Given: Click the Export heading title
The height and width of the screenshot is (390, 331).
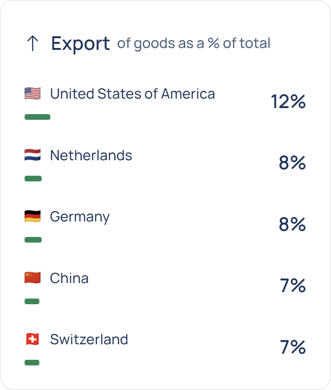Looking at the screenshot, I should coord(81,43).
